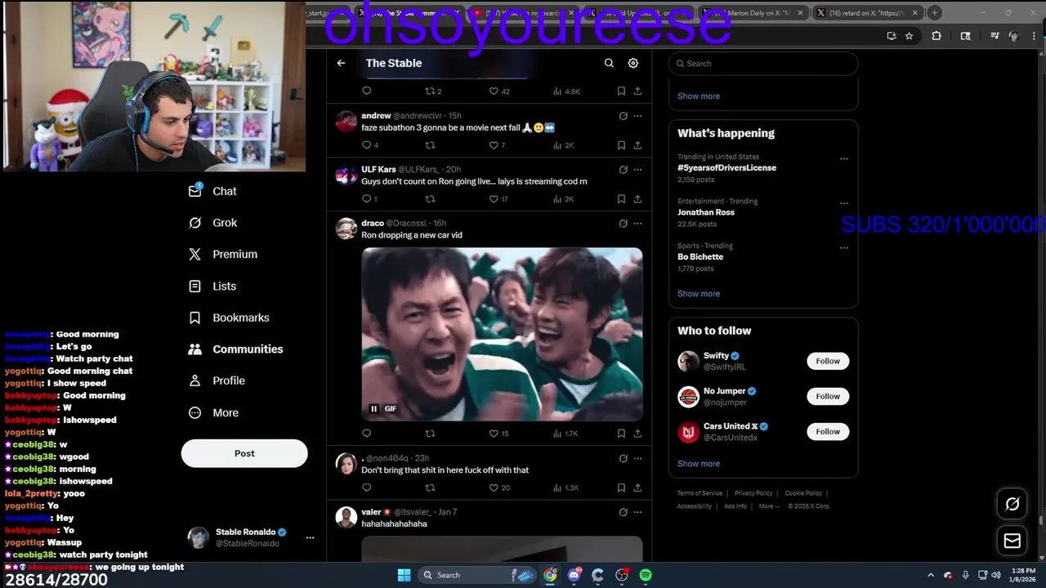Open Spotify from the taskbar
1046x588 pixels.
tap(646, 575)
